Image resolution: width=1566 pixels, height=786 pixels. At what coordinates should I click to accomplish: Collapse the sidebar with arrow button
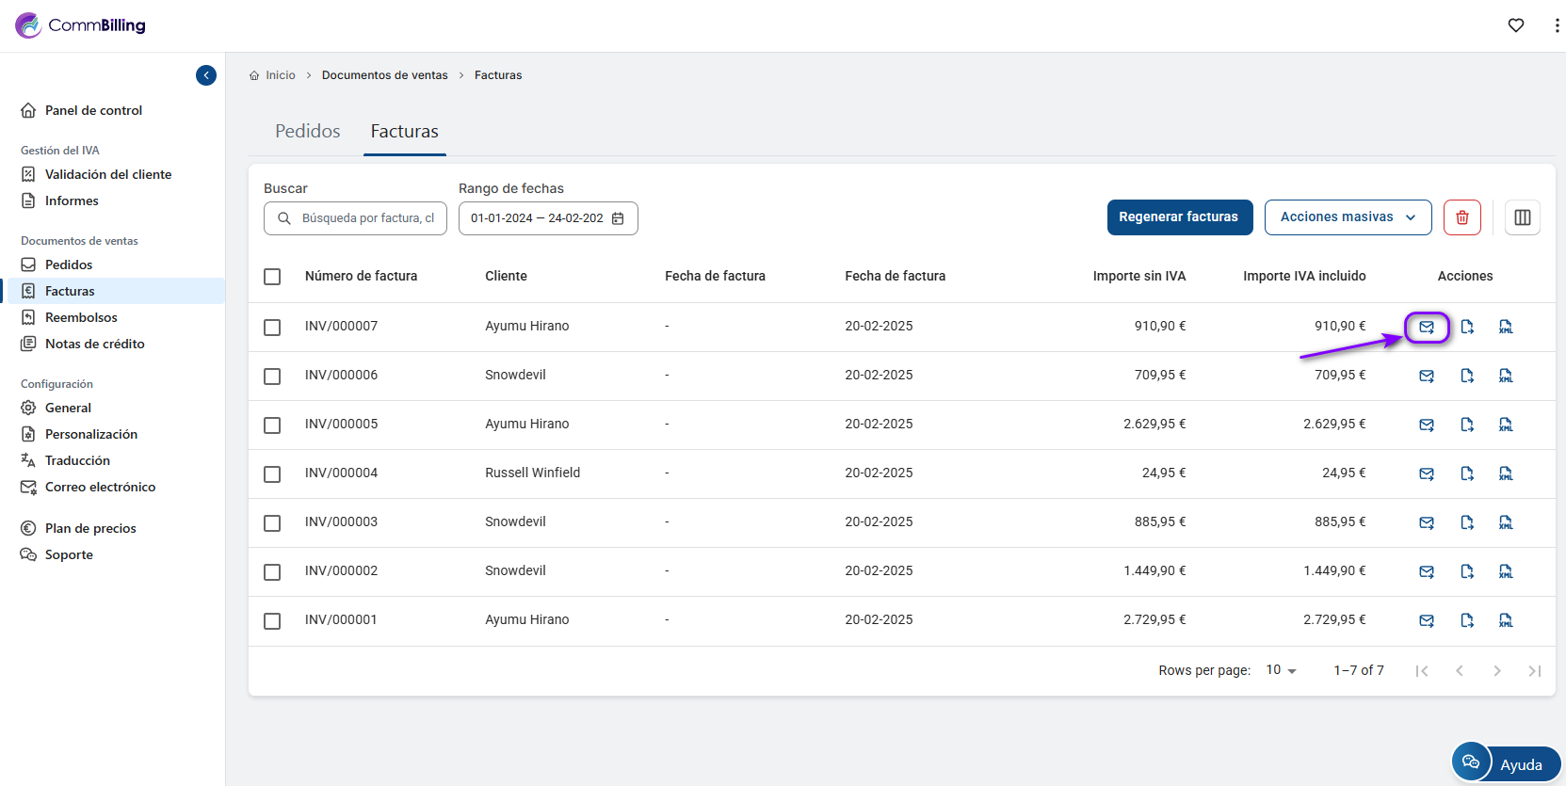pos(206,75)
